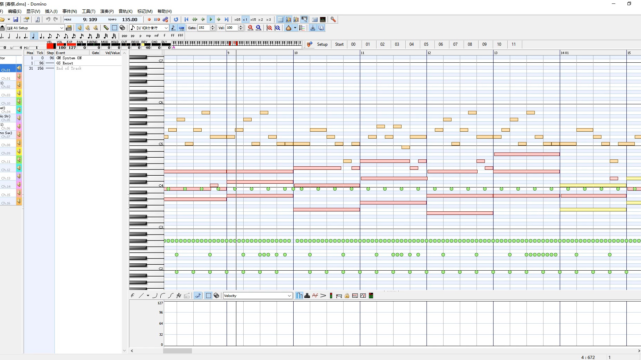This screenshot has height=360, width=641.
Task: Set playback speed to x1
Action: (245, 20)
